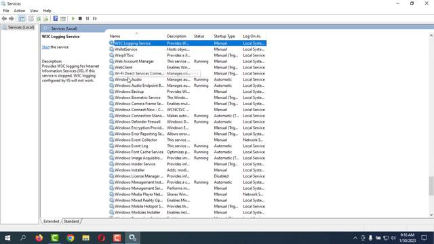Switch to the Standard tab
Viewport: 434px width, 244px height.
(x=71, y=222)
